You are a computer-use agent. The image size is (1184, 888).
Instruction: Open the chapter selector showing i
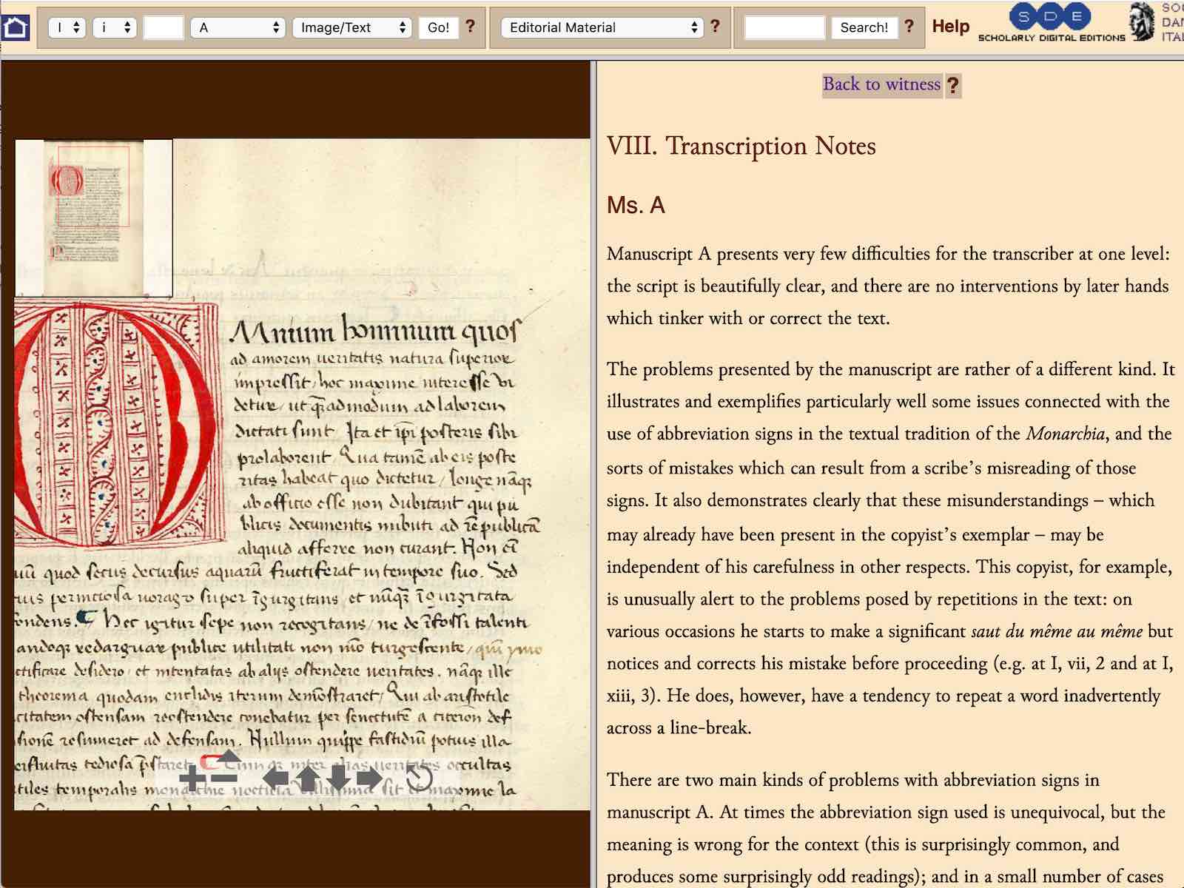pyautogui.click(x=115, y=27)
